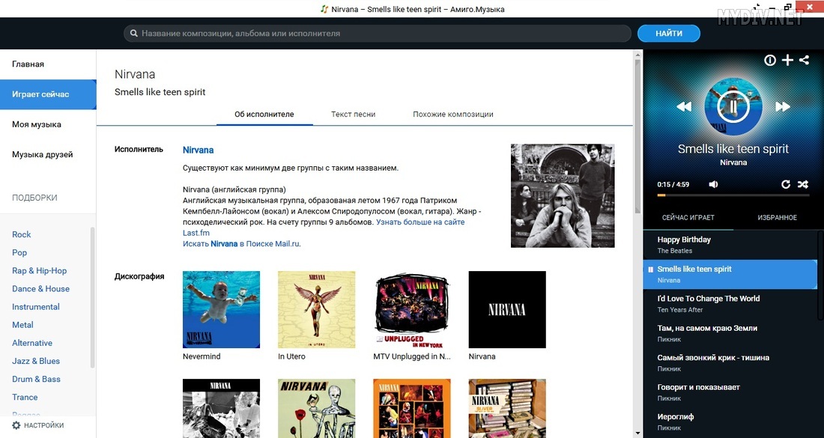Mute the volume speaker icon
Image resolution: width=824 pixels, height=438 pixels.
coord(713,184)
